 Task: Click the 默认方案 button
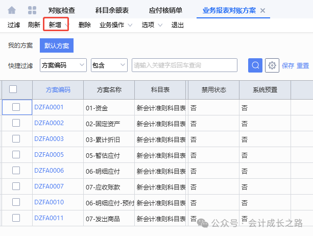point(57,45)
